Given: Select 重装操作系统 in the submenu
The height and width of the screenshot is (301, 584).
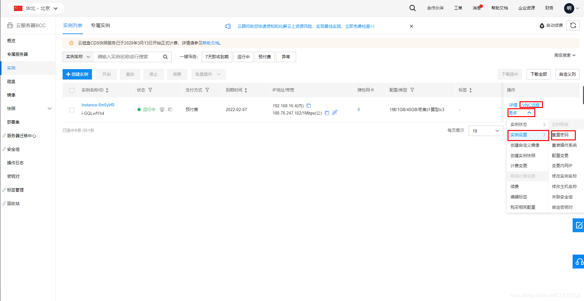Looking at the screenshot, I should click(x=564, y=145).
